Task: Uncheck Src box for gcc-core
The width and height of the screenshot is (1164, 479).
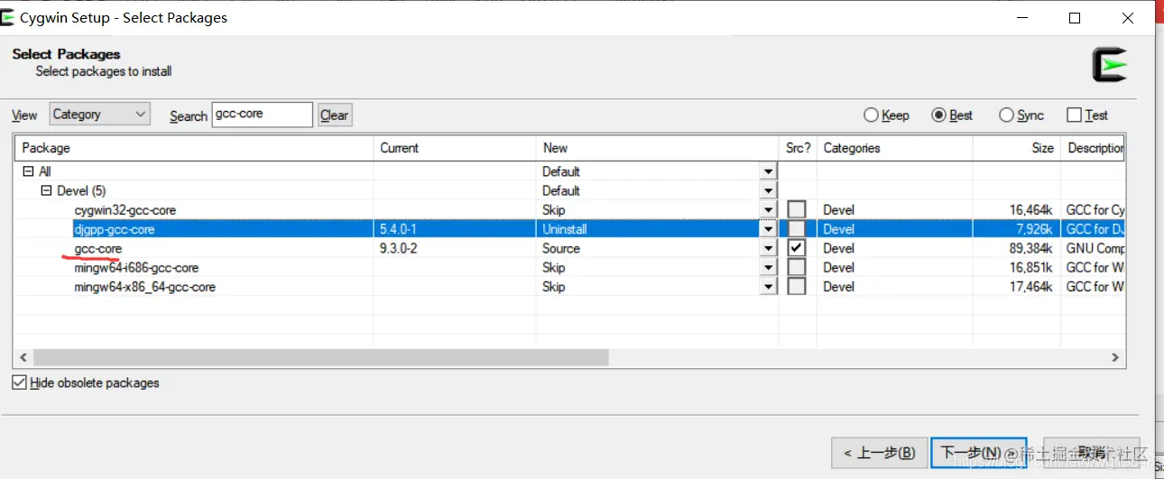Action: point(796,248)
